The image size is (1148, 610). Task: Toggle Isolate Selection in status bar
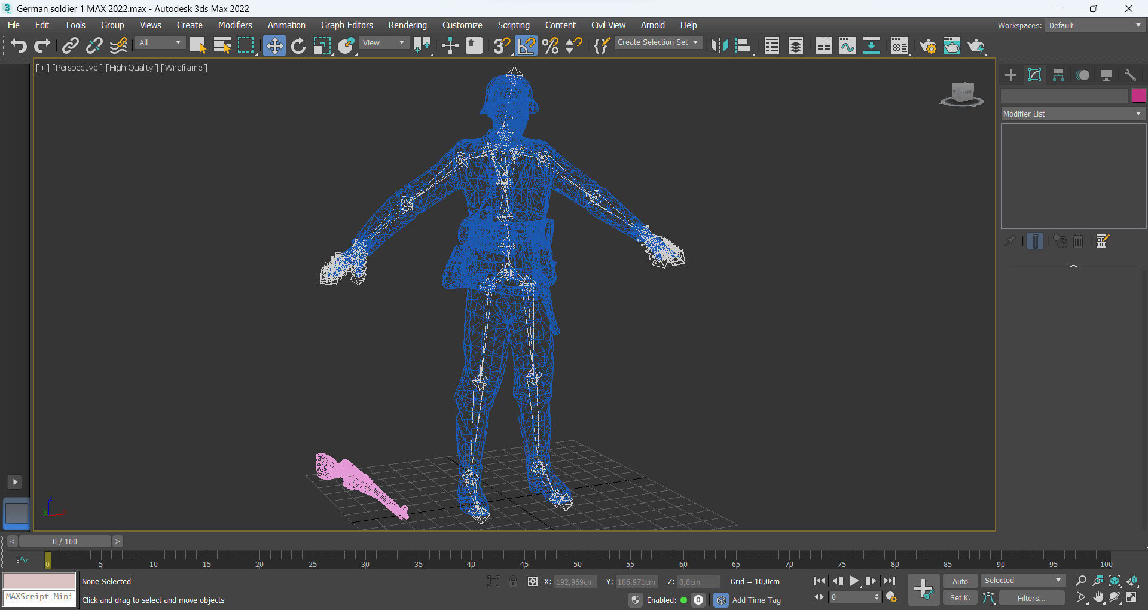(x=493, y=581)
